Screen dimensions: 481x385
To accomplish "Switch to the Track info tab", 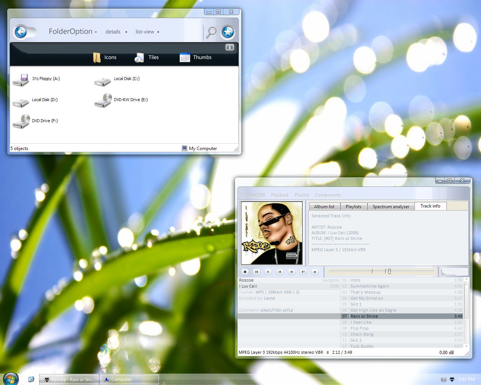I will 430,206.
